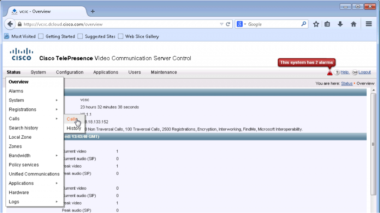Open the System top menu
Viewport: 380px width, 213px height.
38,72
